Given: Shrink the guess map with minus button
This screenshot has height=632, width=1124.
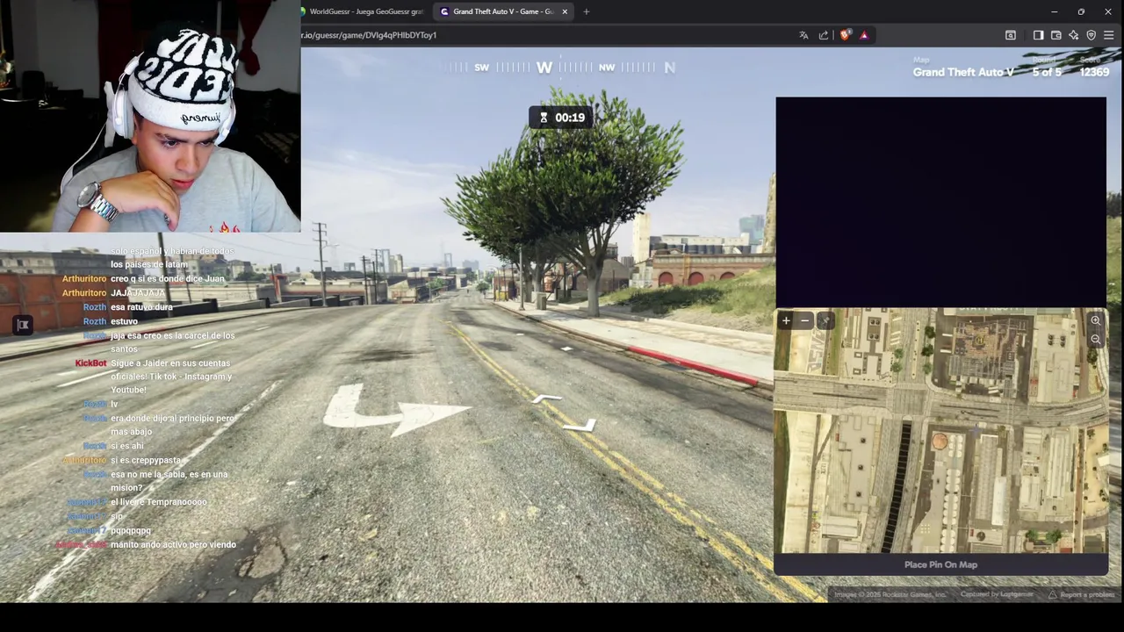Looking at the screenshot, I should (805, 320).
